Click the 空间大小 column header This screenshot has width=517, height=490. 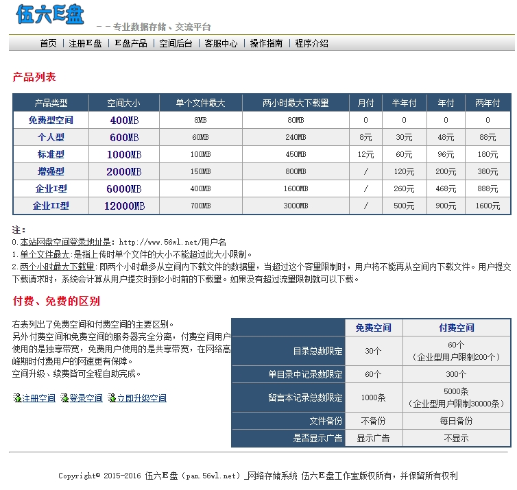pos(124,103)
